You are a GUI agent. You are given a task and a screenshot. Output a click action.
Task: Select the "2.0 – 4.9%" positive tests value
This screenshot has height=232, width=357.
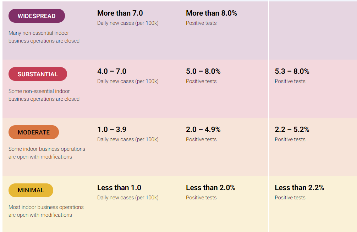(203, 129)
